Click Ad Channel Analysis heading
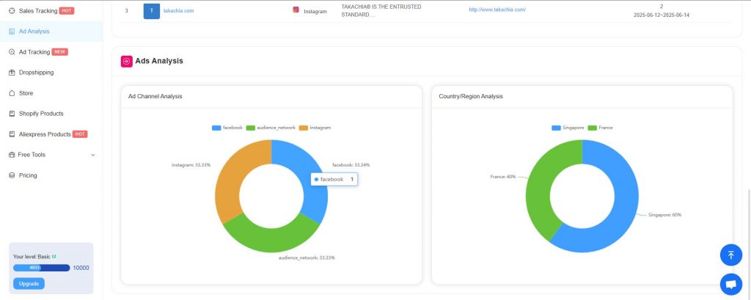This screenshot has height=300, width=751. [155, 96]
